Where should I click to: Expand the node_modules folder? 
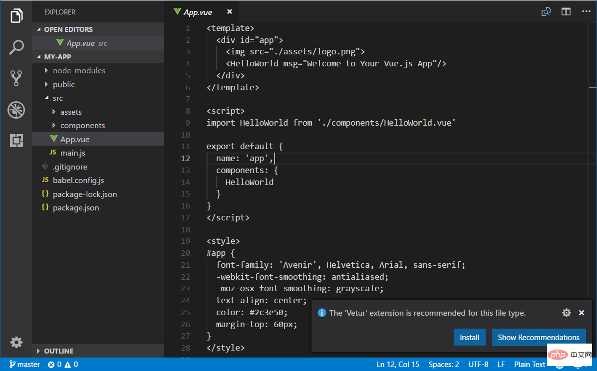79,71
